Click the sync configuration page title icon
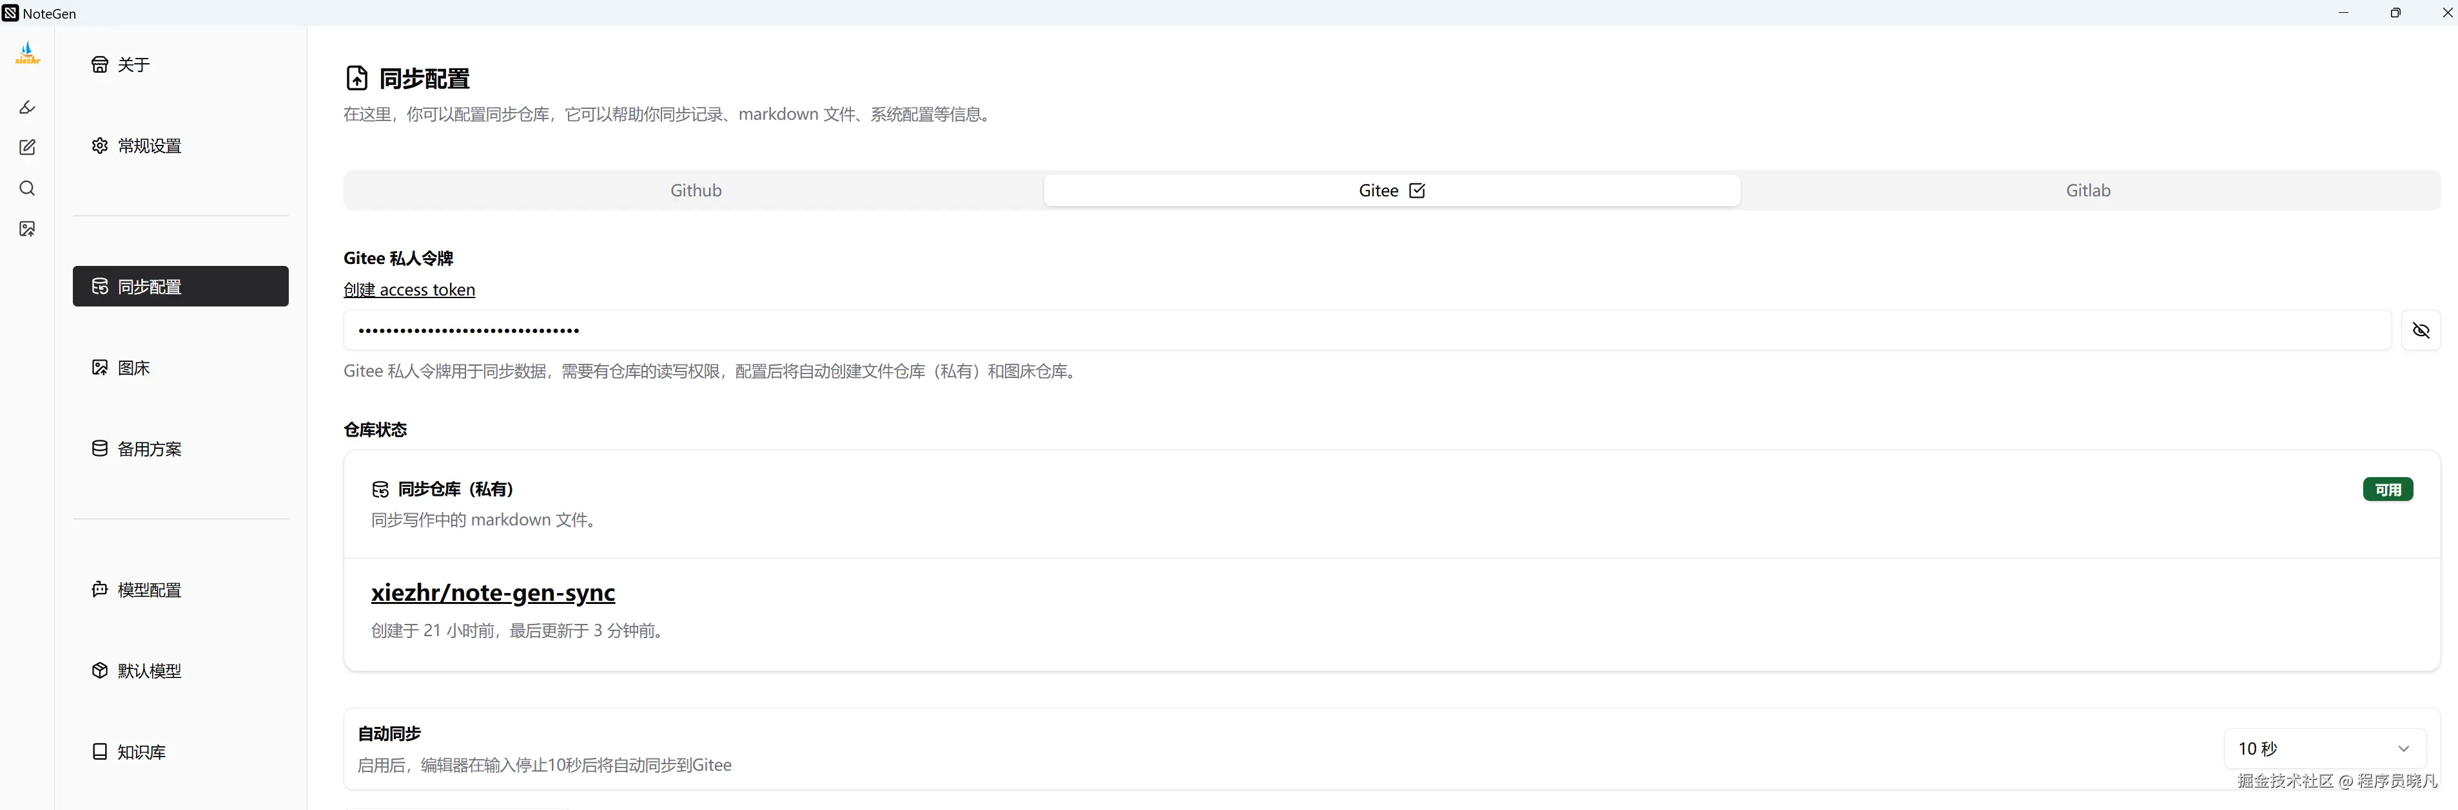This screenshot has width=2458, height=810. click(357, 78)
